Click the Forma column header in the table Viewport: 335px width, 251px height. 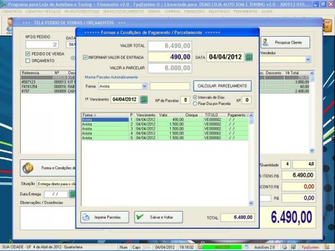pyautogui.click(x=105, y=115)
